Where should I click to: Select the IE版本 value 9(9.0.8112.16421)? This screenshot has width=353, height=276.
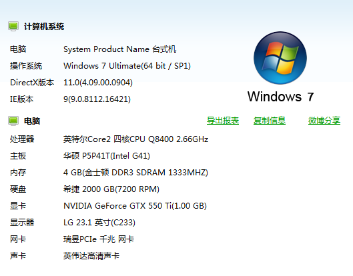(x=97, y=99)
